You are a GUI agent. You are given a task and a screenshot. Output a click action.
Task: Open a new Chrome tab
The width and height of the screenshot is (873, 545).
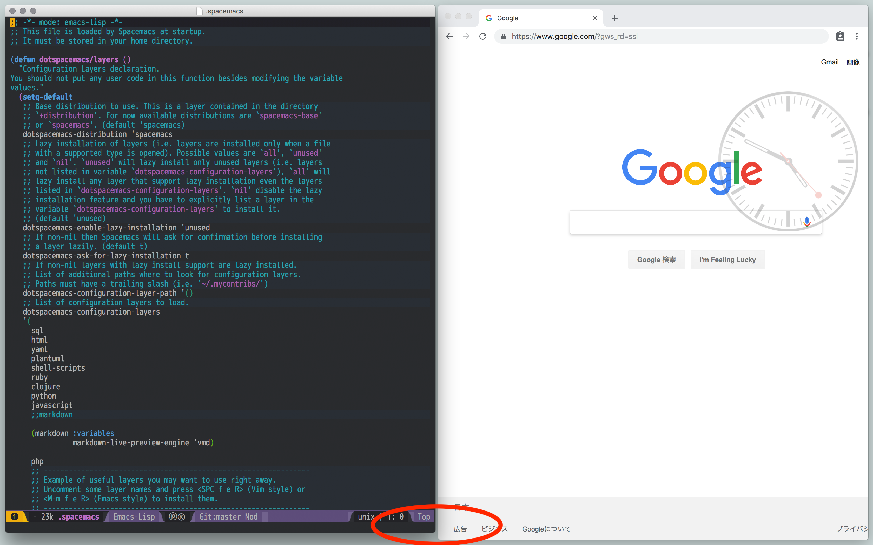pyautogui.click(x=615, y=18)
